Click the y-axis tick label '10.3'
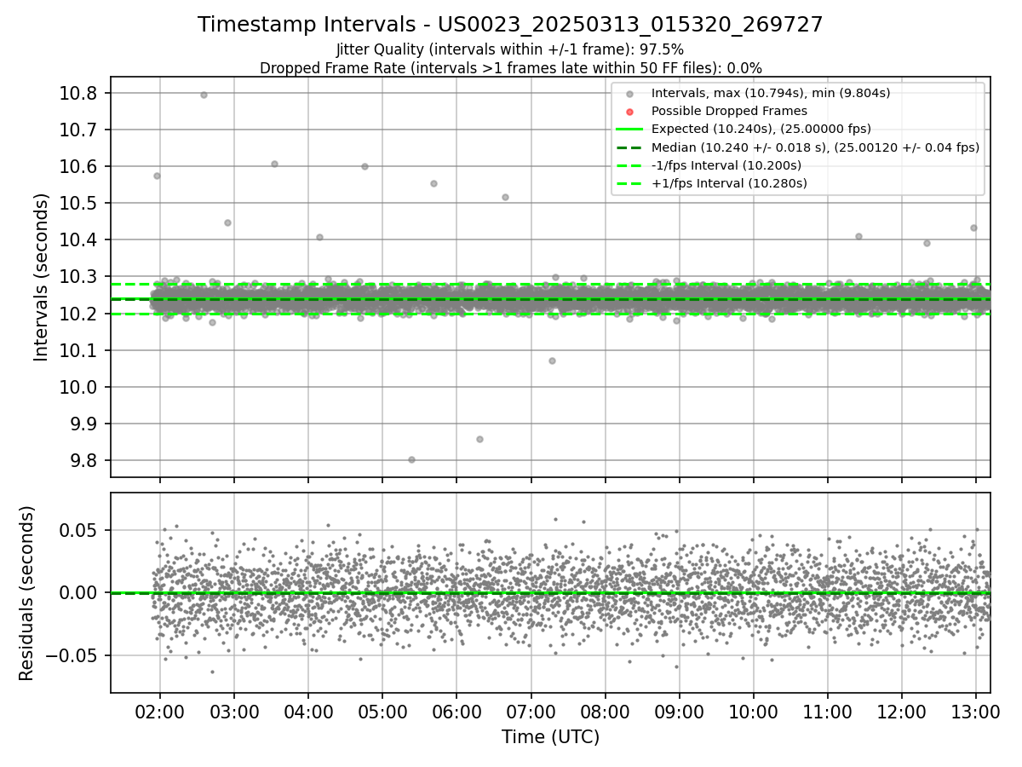The height and width of the screenshot is (767, 1022). coord(78,277)
